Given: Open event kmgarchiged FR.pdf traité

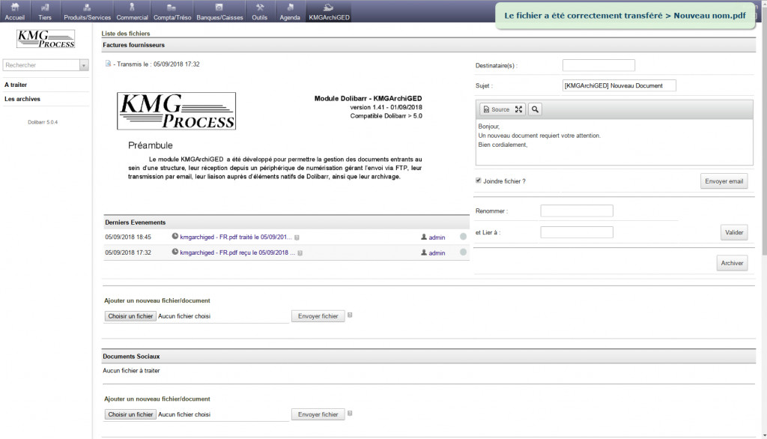Looking at the screenshot, I should (x=236, y=237).
